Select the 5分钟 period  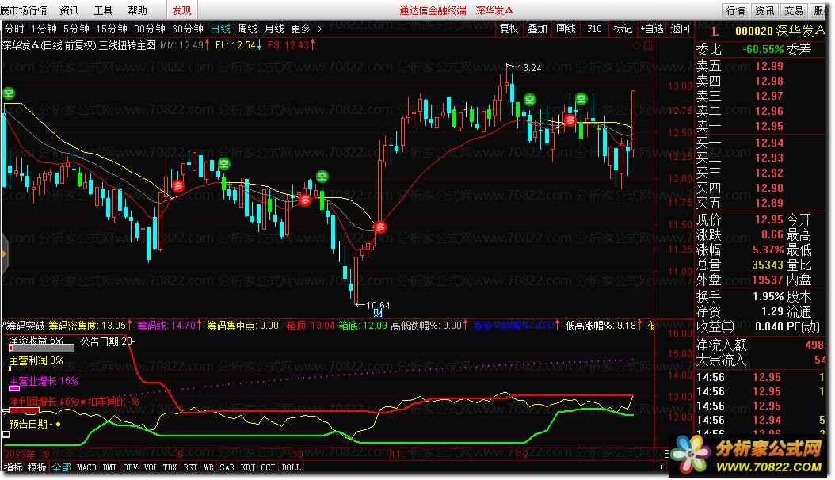[76, 29]
